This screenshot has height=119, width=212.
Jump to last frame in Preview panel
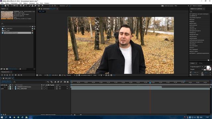coord(13,75)
